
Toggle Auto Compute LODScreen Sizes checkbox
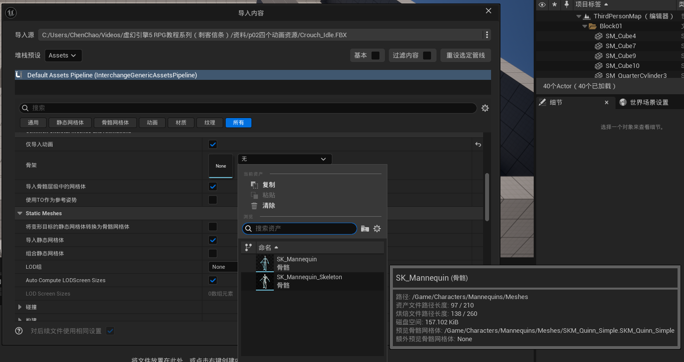pyautogui.click(x=213, y=280)
